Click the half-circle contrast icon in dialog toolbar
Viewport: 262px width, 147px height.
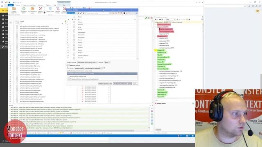point(124,13)
